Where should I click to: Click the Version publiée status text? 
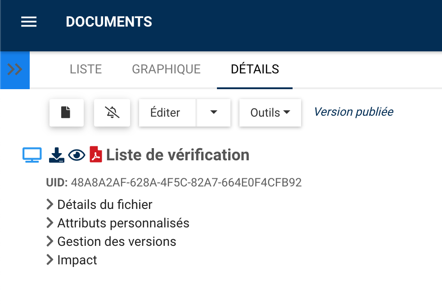pos(353,112)
